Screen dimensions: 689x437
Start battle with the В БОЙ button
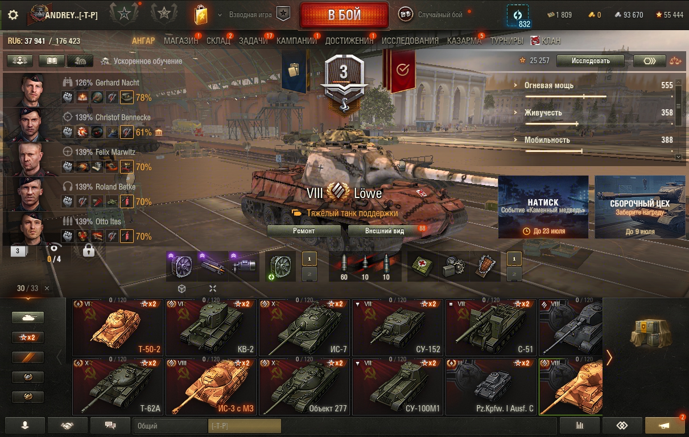pyautogui.click(x=344, y=15)
